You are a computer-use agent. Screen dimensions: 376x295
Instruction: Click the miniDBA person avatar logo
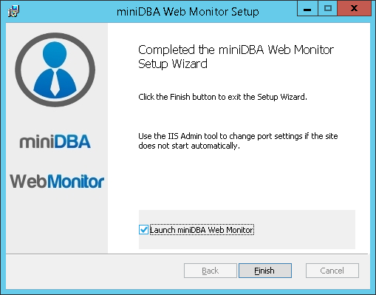click(55, 69)
